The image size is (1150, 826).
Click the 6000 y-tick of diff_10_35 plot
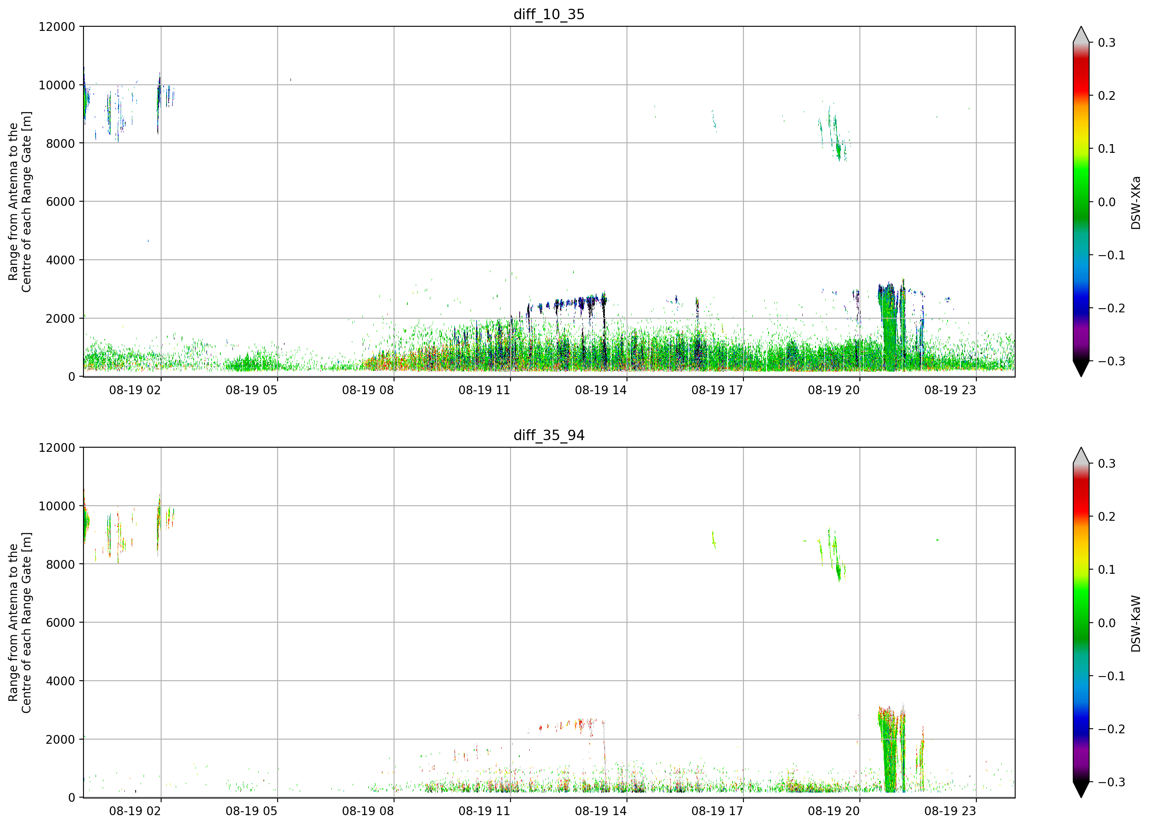click(61, 202)
